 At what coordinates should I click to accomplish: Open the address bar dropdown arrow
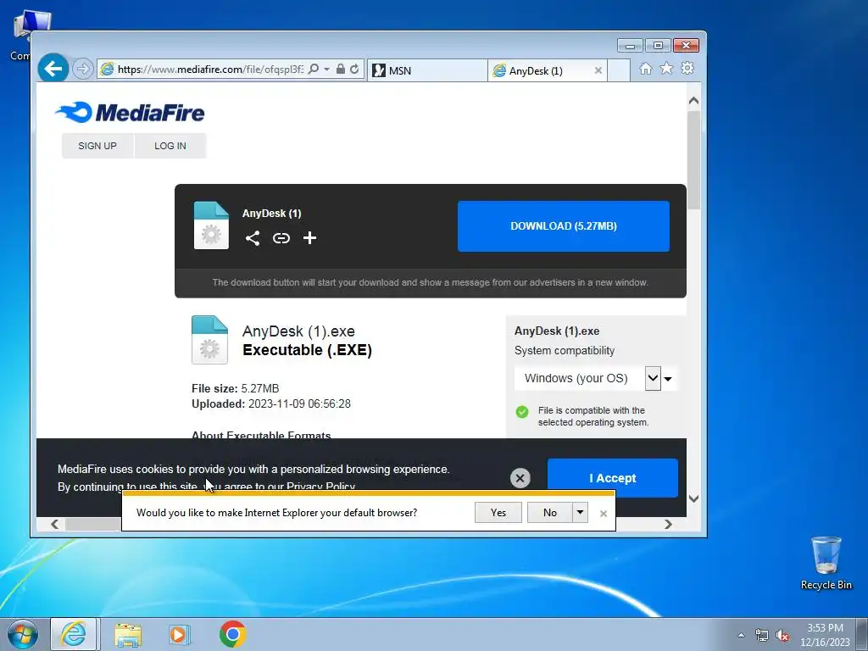pos(326,70)
